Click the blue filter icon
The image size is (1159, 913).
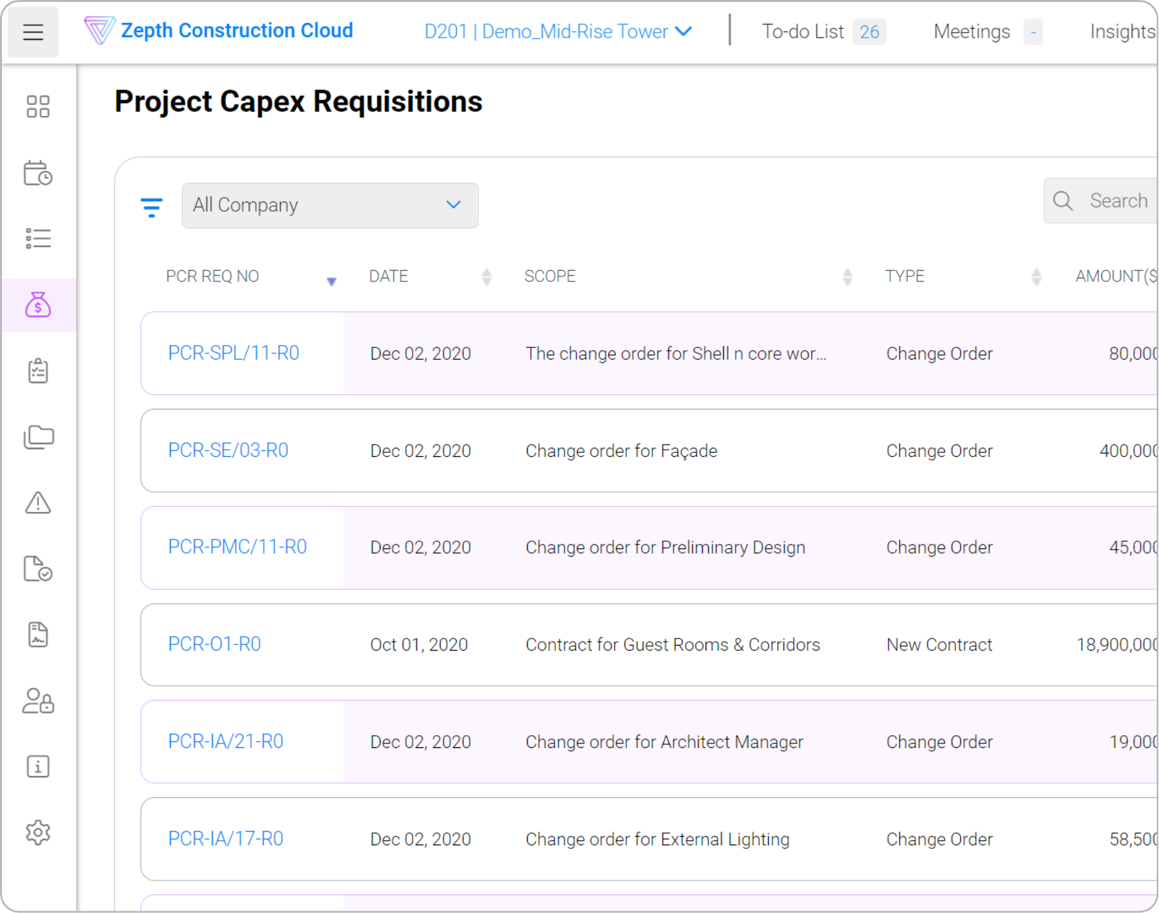[152, 207]
